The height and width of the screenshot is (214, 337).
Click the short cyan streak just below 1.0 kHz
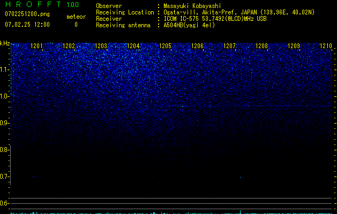[184, 106]
